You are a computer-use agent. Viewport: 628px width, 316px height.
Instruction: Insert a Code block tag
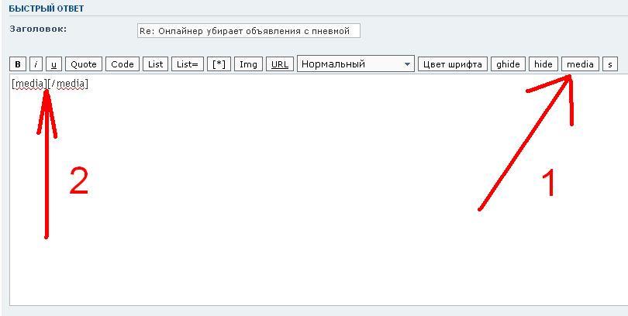(122, 64)
